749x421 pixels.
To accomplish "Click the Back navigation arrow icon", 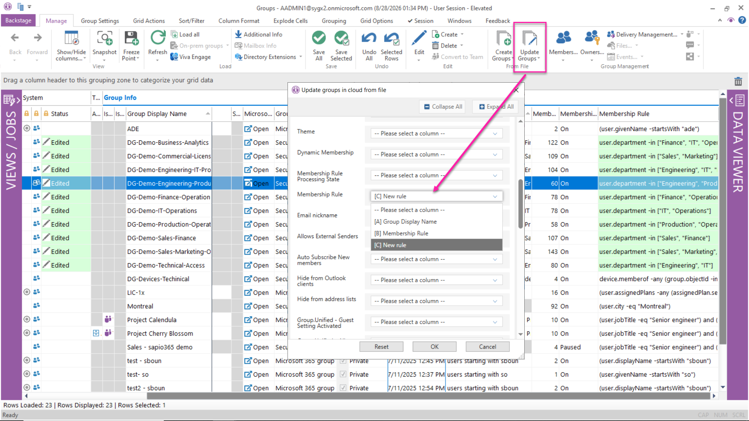I will point(15,38).
